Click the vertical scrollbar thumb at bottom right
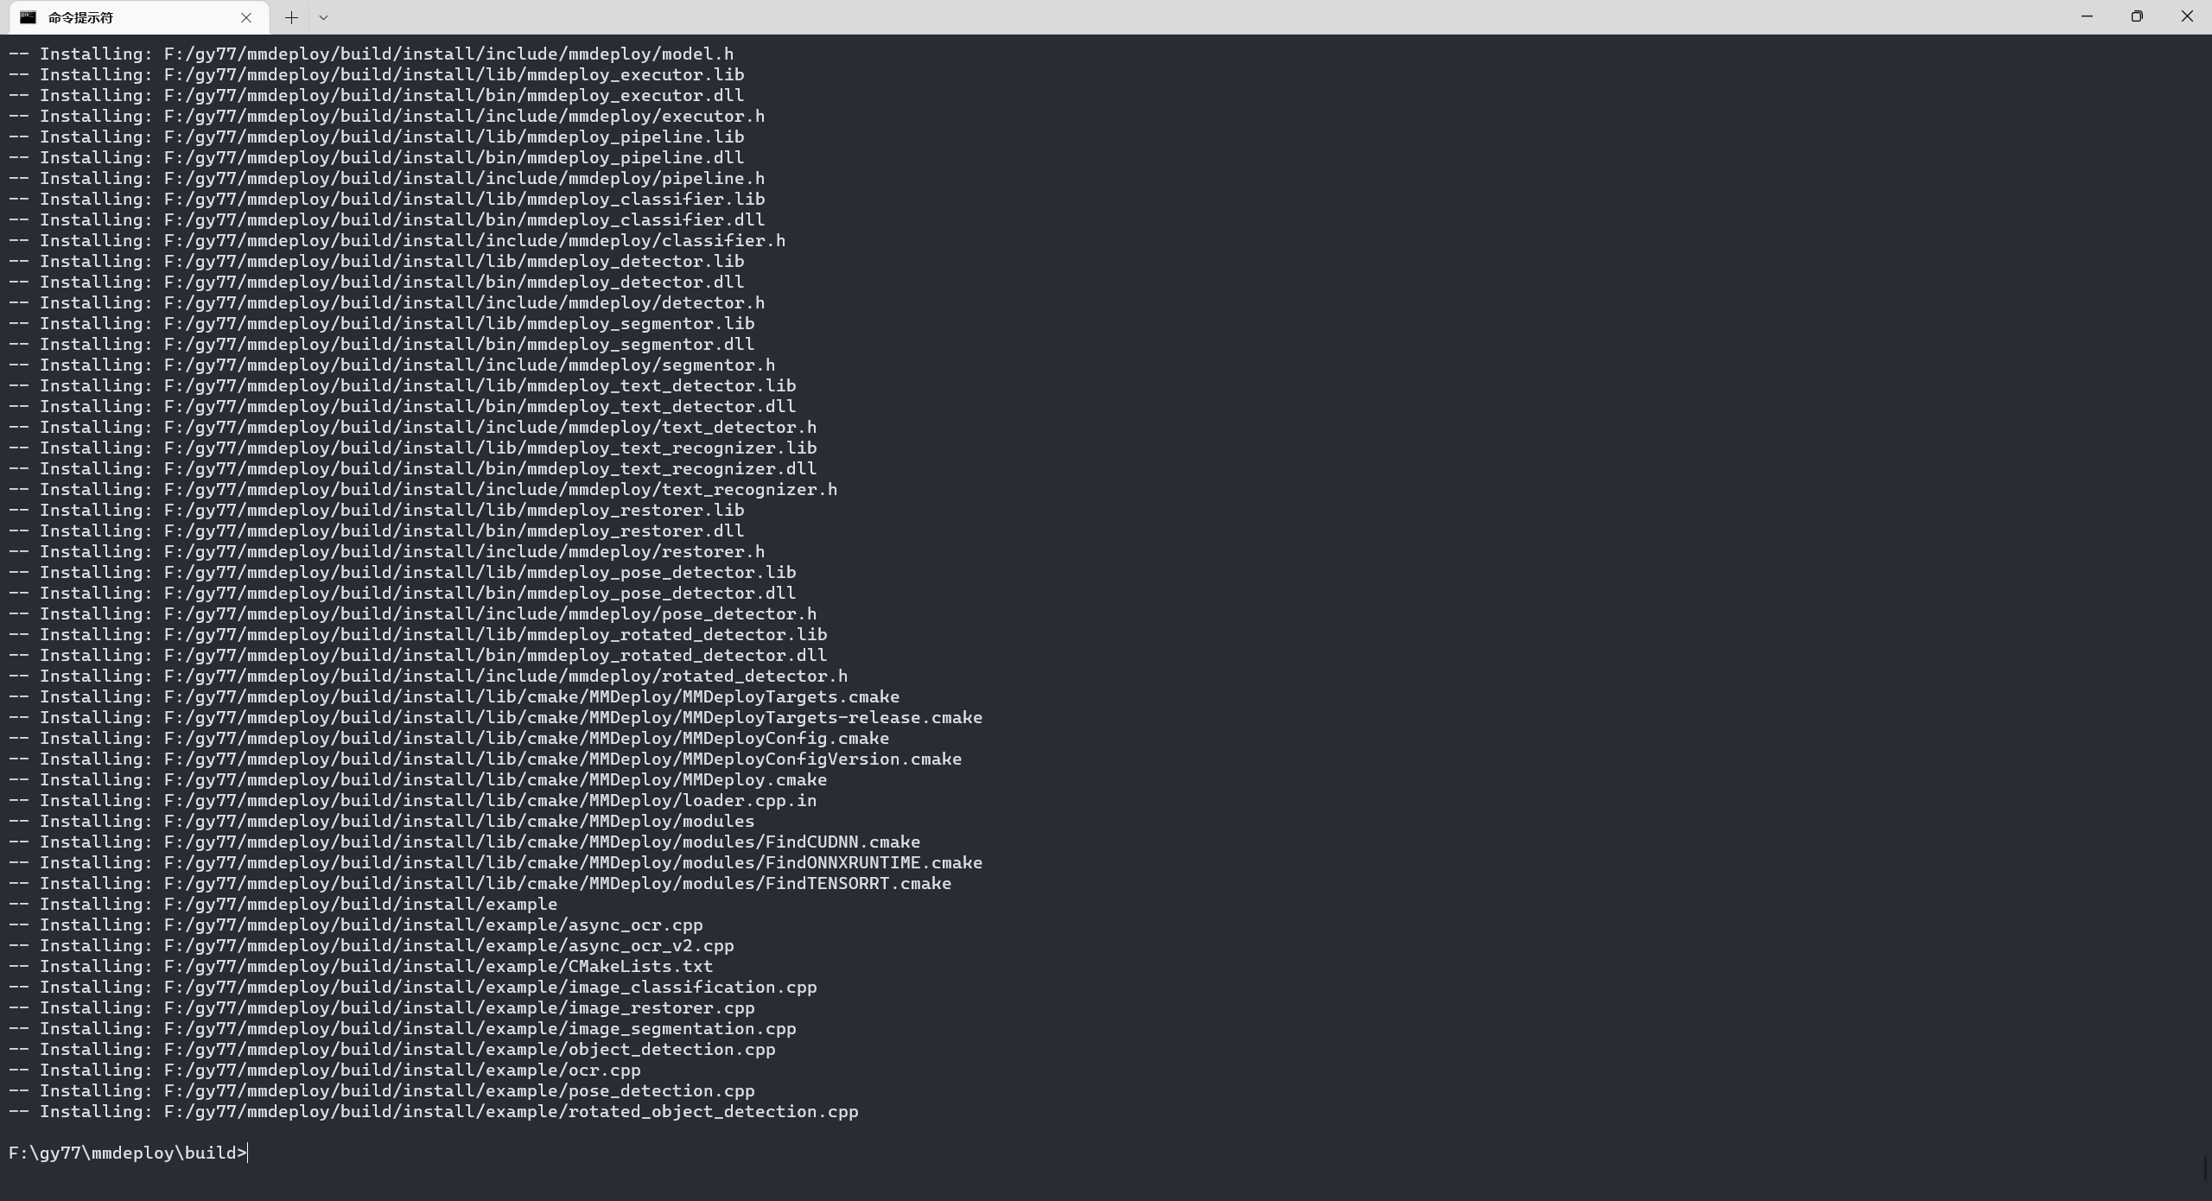 click(x=2206, y=1168)
